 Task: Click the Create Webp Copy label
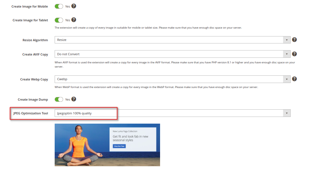[x=34, y=79]
